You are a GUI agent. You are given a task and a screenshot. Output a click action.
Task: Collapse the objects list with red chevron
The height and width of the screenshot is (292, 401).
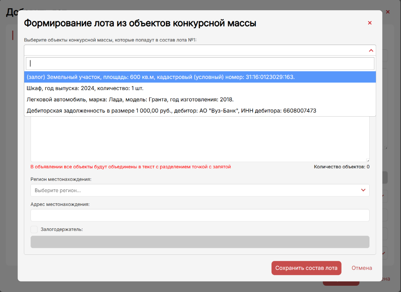(371, 50)
